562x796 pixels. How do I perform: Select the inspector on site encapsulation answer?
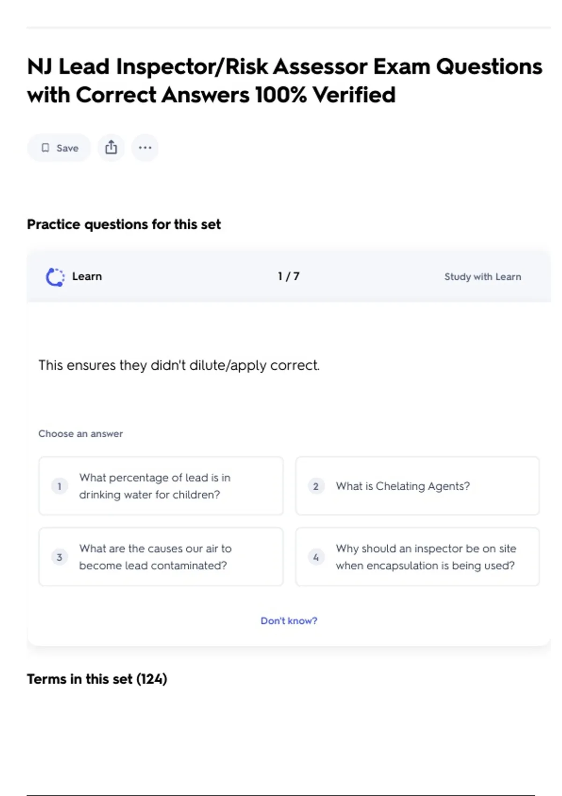(x=417, y=557)
